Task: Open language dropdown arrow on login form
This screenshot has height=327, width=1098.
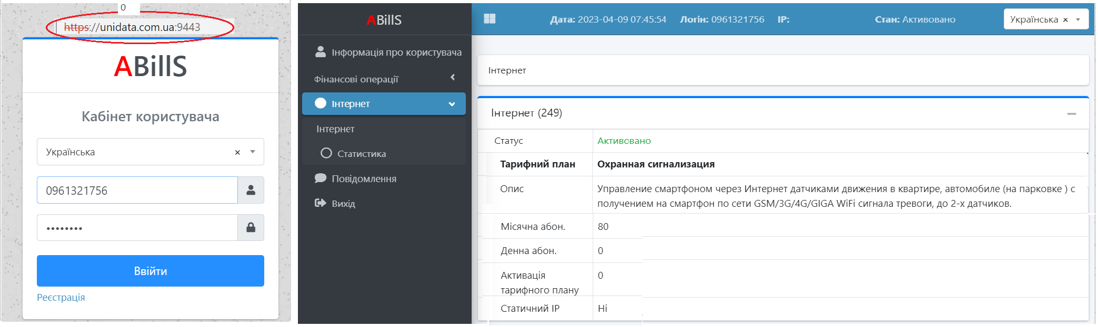Action: click(x=253, y=152)
